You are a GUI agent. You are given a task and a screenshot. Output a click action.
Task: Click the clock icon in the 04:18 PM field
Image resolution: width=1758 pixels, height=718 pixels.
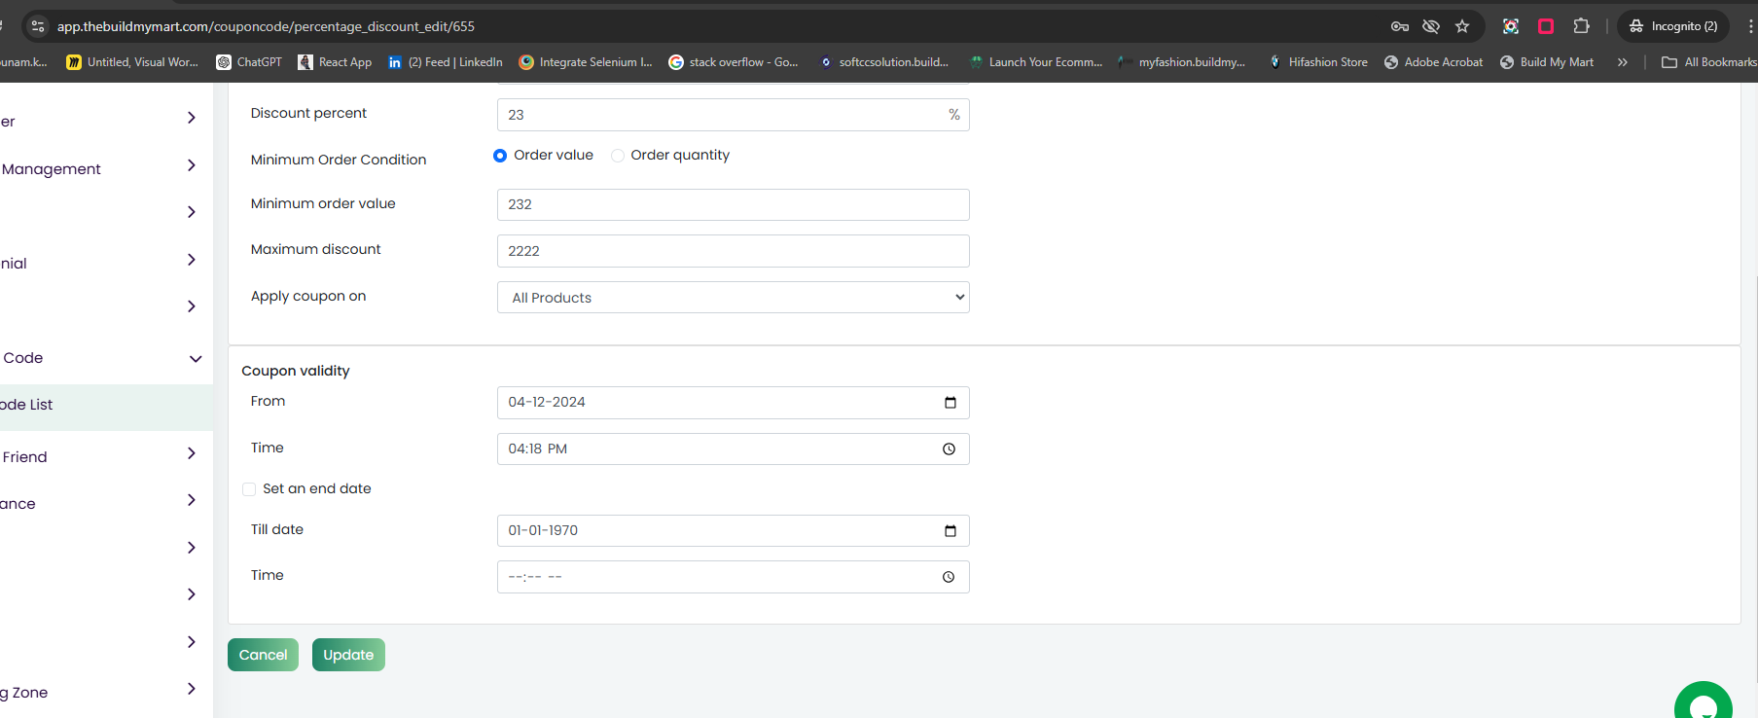click(950, 449)
